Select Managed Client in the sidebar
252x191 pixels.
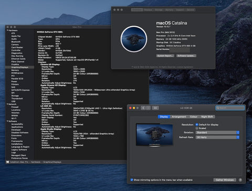click(18, 155)
